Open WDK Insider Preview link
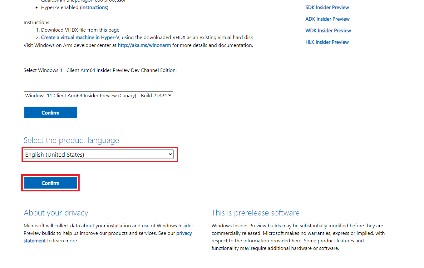The height and width of the screenshot is (268, 424). [328, 30]
